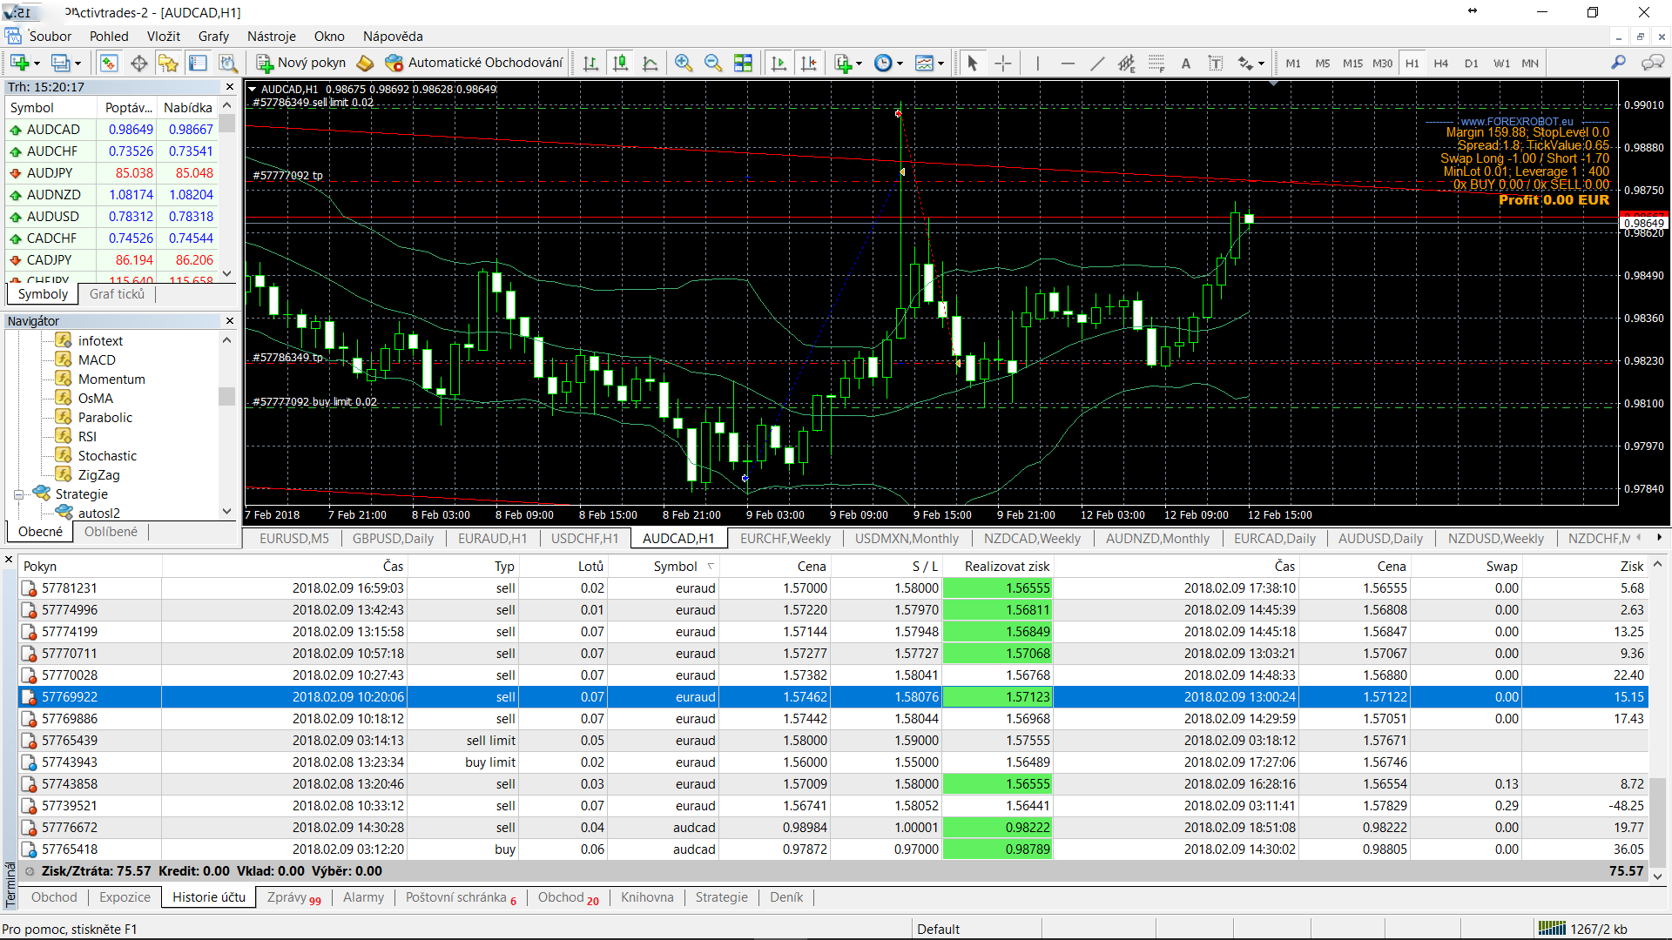Open the Profiles toolbar icon
1672x940 pixels.
[x=60, y=63]
